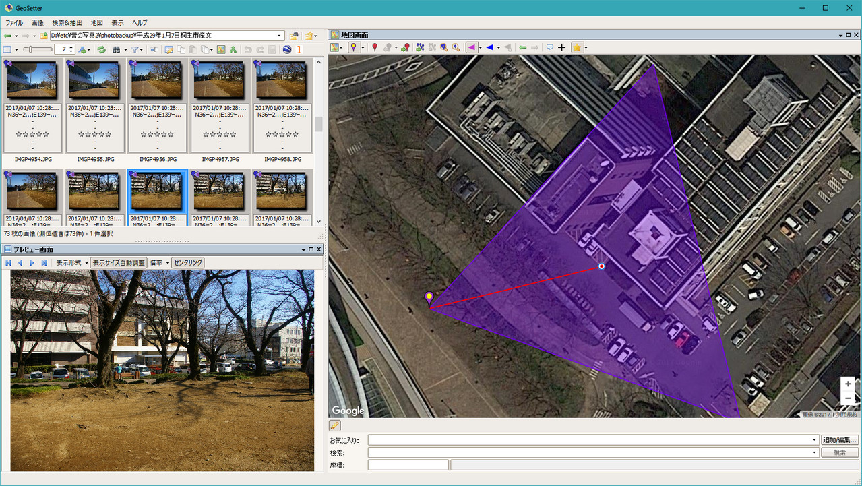Jump to the last image in preview
Screen dimensions: 862x486
44,262
